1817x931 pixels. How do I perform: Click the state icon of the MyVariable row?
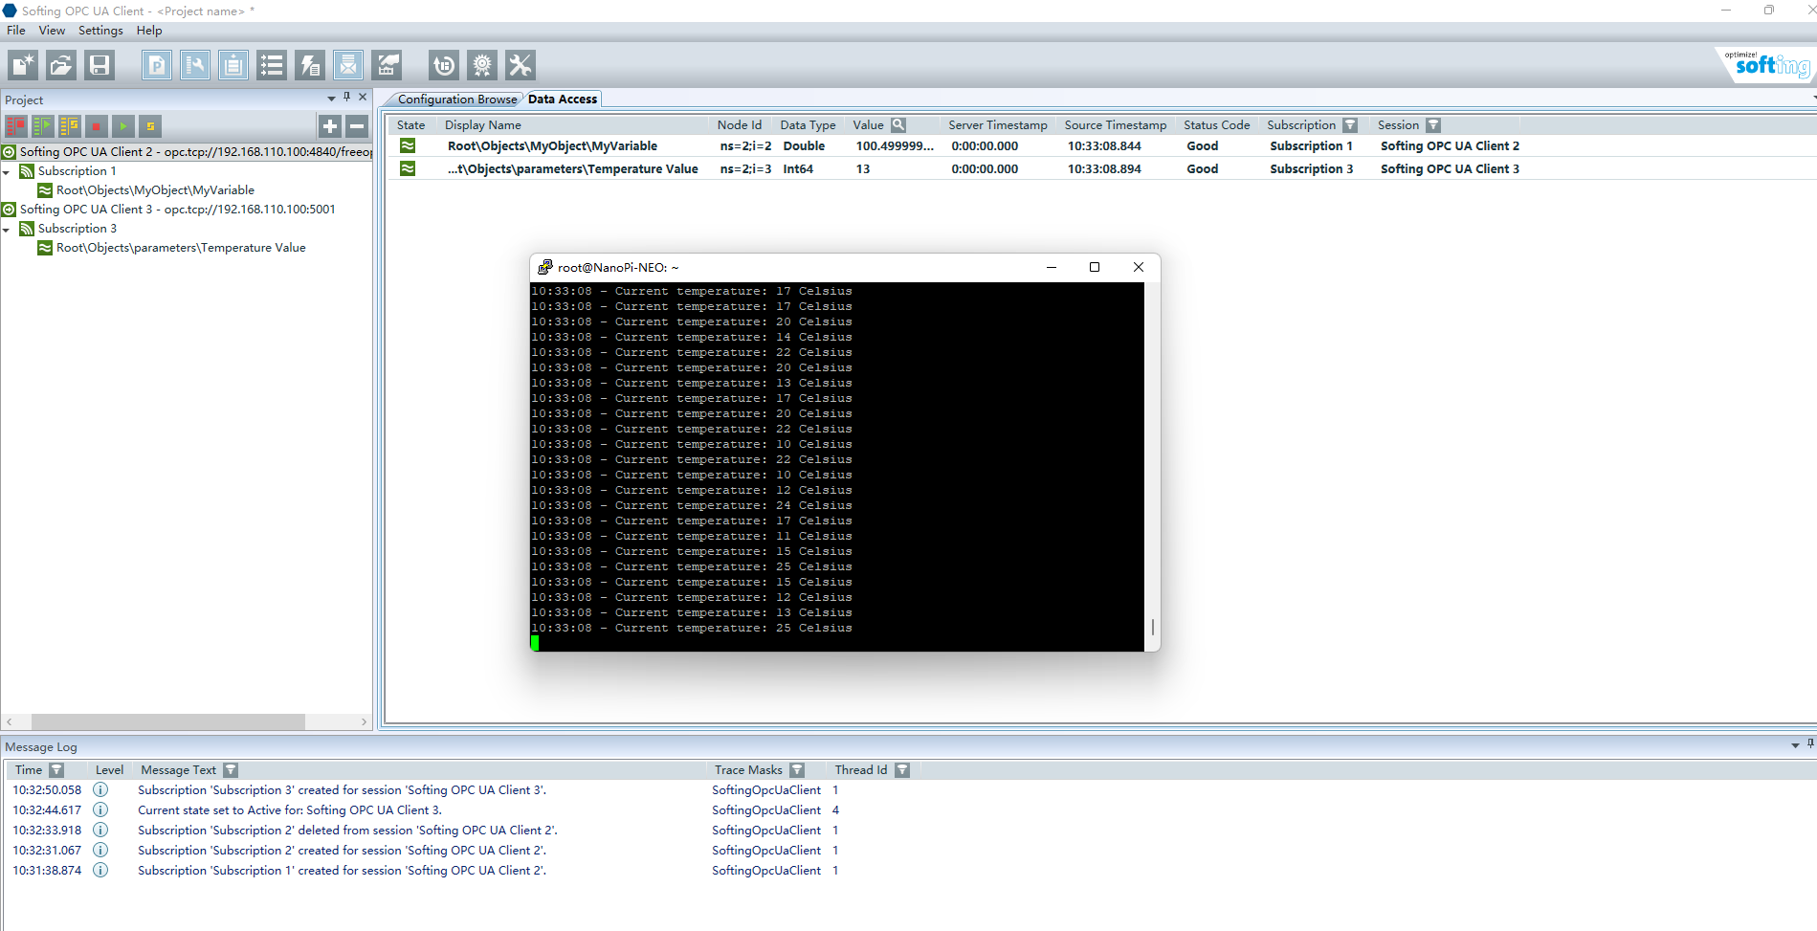point(408,146)
